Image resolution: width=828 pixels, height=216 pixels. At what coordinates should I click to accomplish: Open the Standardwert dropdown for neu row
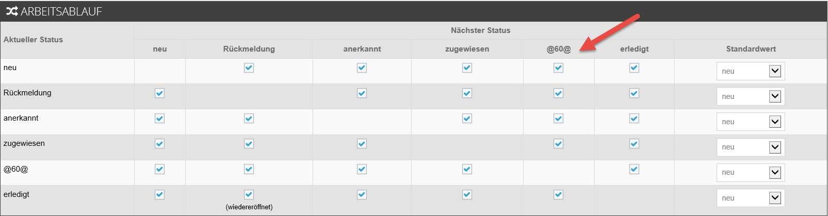751,71
